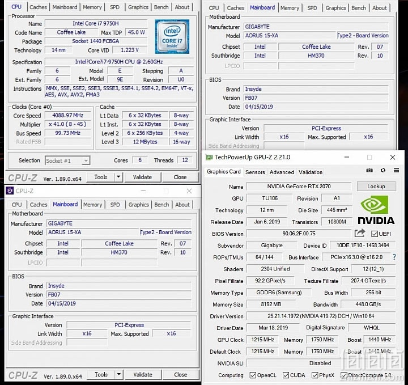408x385 pixels.
Task: Click Driver Version value in GPU-Z
Action: click(x=321, y=316)
